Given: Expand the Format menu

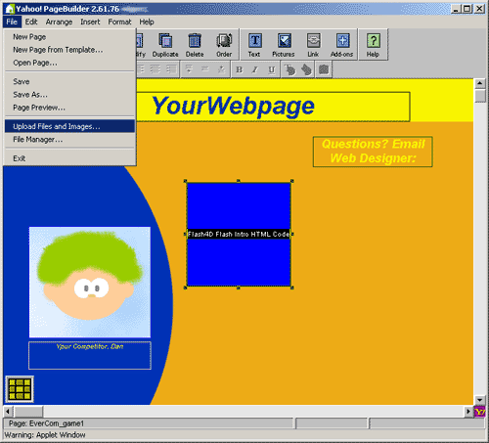Looking at the screenshot, I should pyautogui.click(x=119, y=22).
